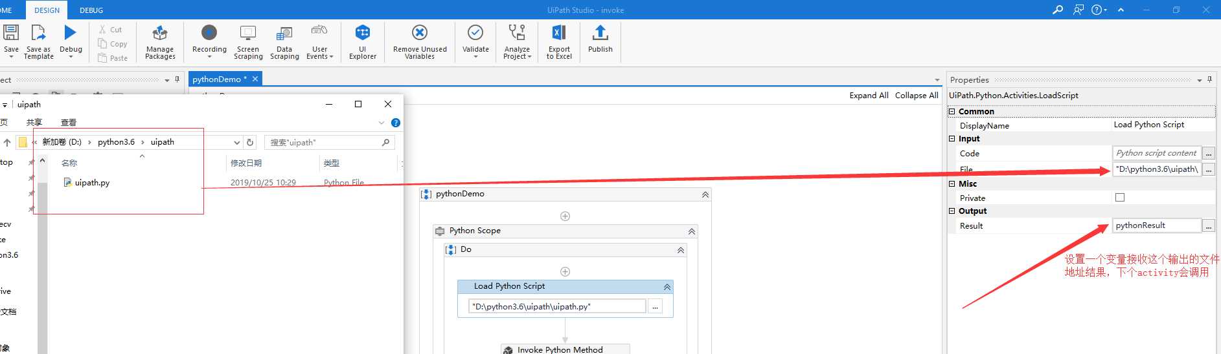Image resolution: width=1221 pixels, height=354 pixels.
Task: Collapse the Common property section
Action: click(x=952, y=111)
